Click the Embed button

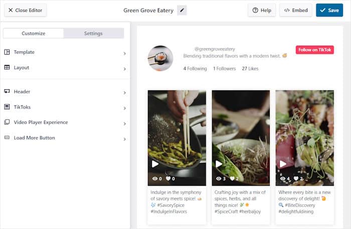[296, 11]
